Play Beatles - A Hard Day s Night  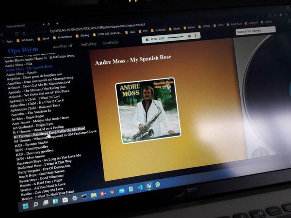(41, 183)
